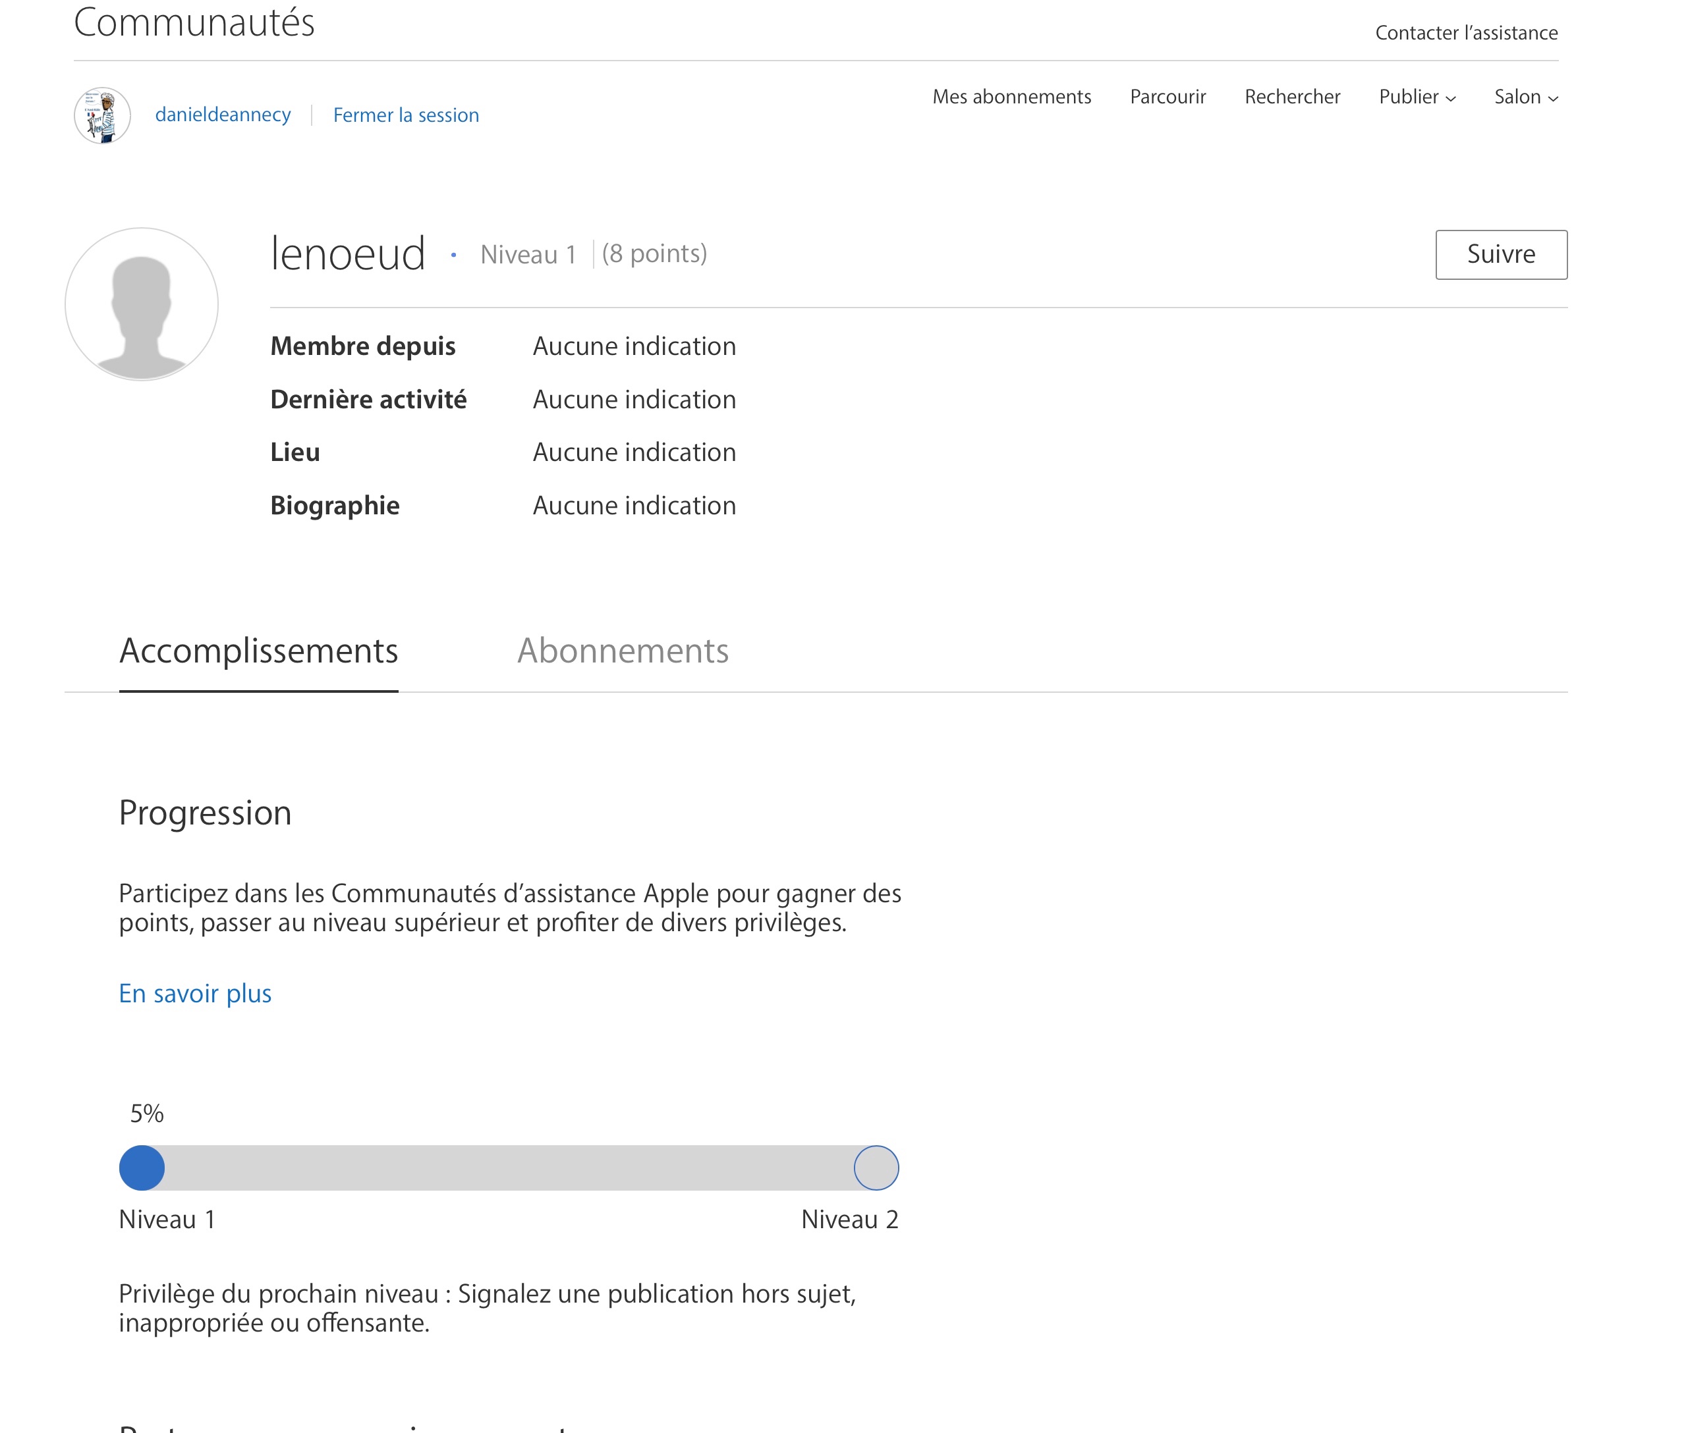Screen dimensions: 1688x1433
Task: Click lenoeud's default profile picture
Action: (x=142, y=304)
